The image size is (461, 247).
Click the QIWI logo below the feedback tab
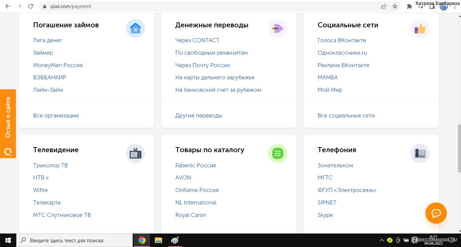[x=8, y=152]
